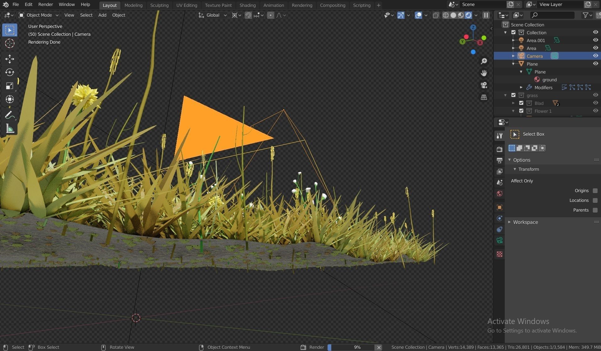
Task: Click the zoom view magnifier icon
Action: tap(484, 61)
